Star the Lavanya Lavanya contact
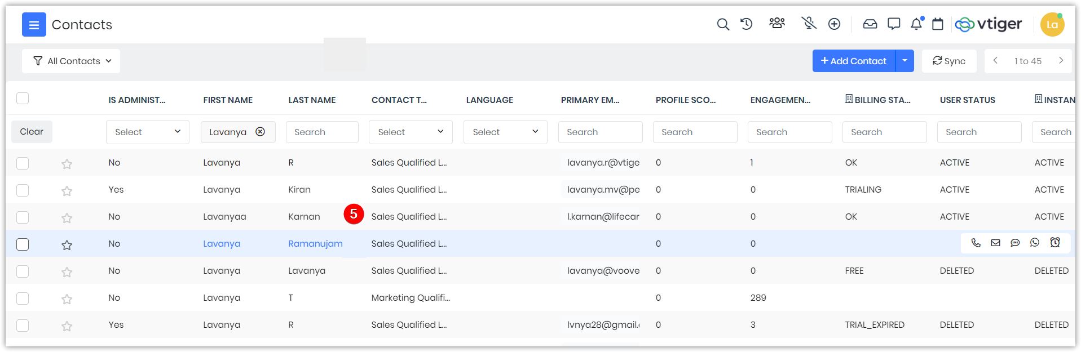Viewport: 1081px width, 352px height. click(67, 272)
